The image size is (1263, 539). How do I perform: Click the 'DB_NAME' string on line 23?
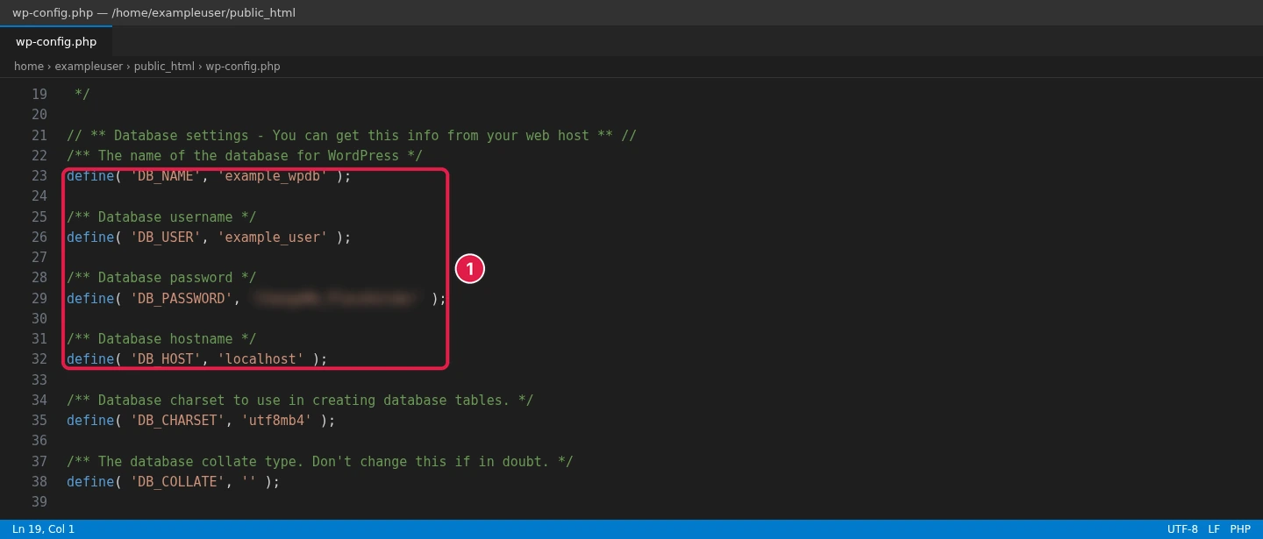point(166,176)
